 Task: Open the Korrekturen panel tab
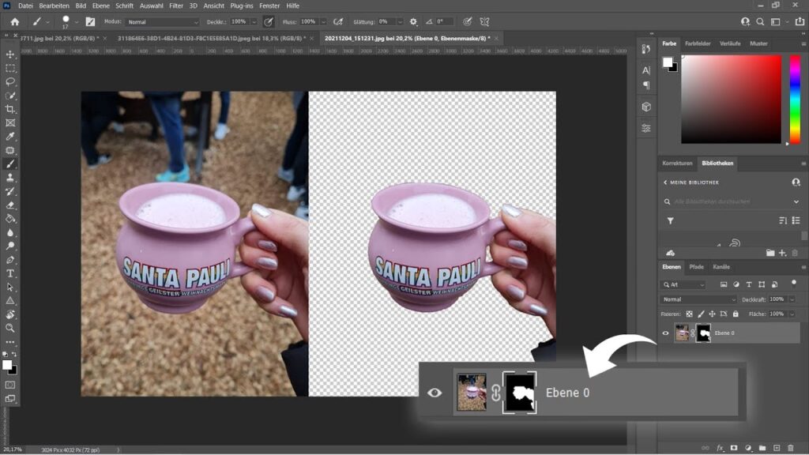pyautogui.click(x=677, y=164)
